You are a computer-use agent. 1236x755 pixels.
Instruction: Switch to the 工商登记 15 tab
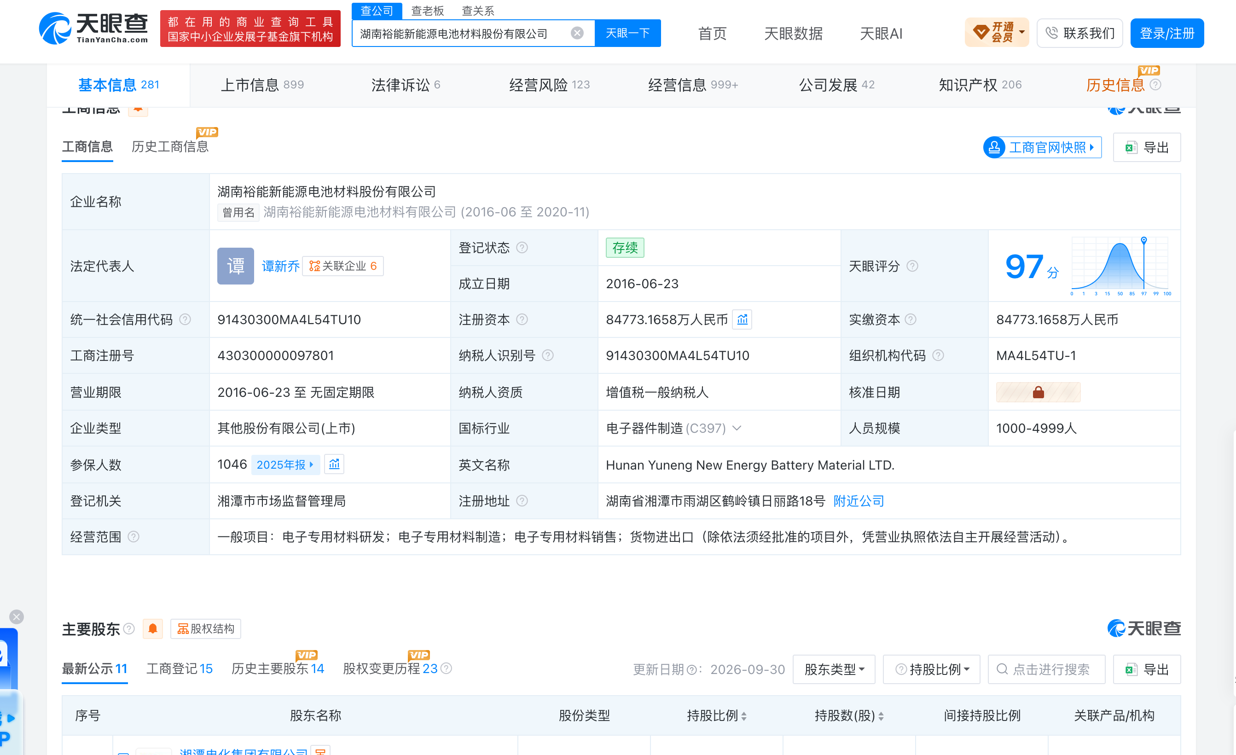[179, 668]
